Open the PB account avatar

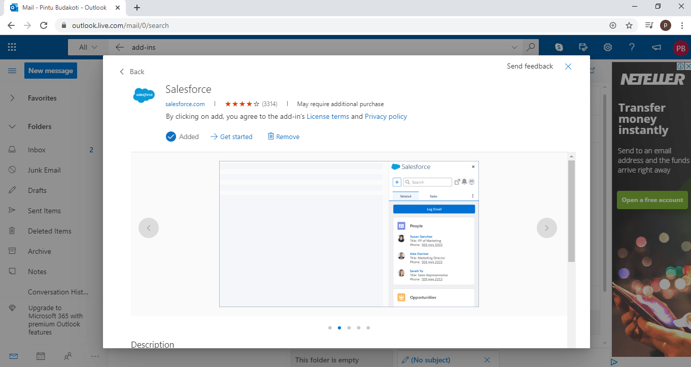point(680,48)
